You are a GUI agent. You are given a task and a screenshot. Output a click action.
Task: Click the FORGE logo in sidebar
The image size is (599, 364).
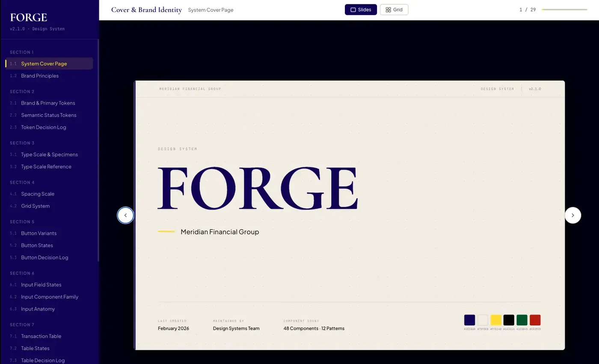coord(28,18)
